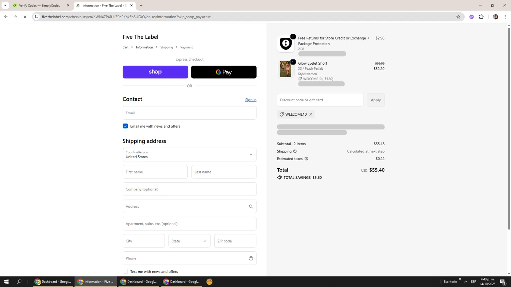Open first Dashboard Chrome taskbar item
Screen dimensions: 511x287
(x=53, y=282)
